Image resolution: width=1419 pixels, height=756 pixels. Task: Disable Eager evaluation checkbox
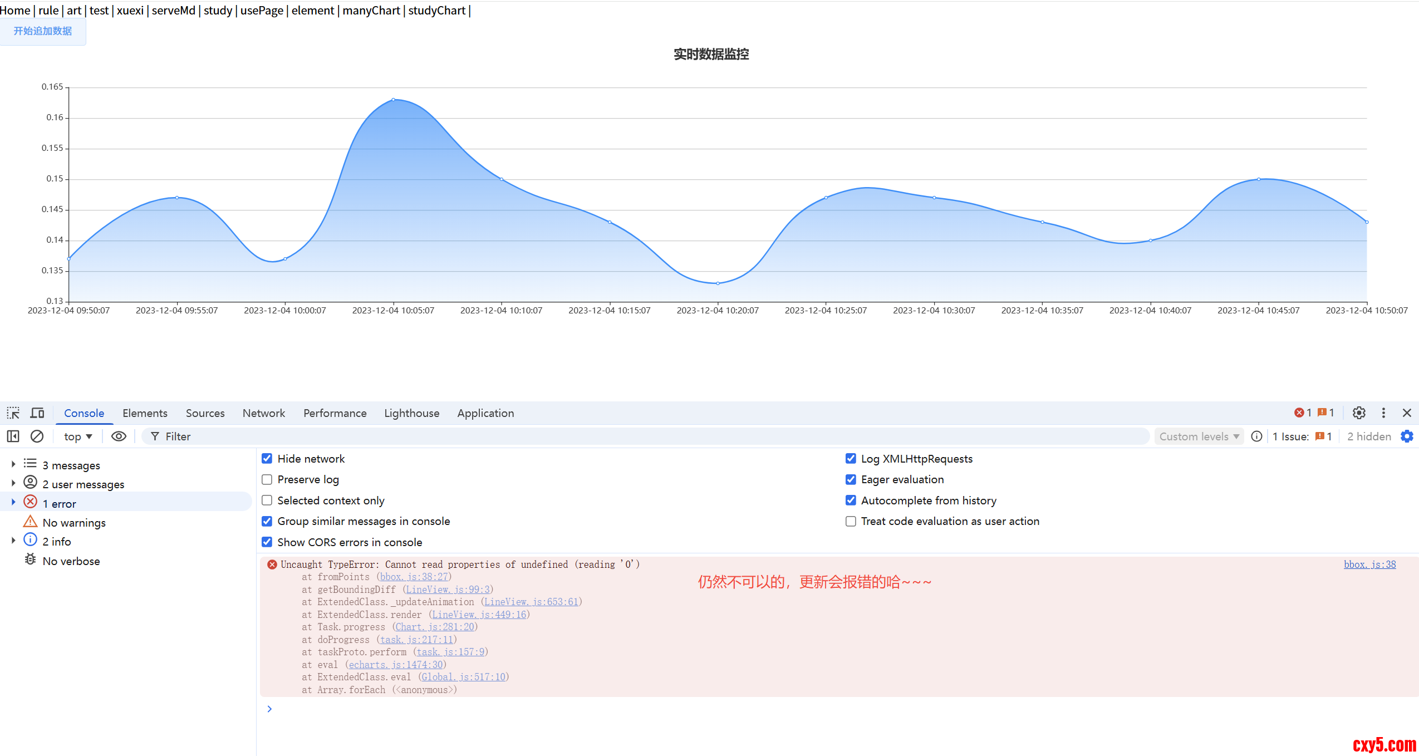[x=851, y=479]
